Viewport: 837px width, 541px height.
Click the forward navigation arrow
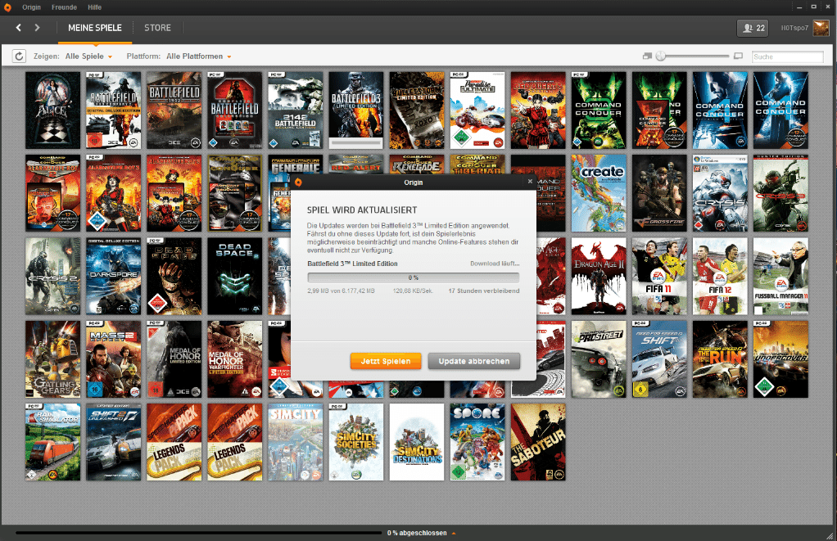tap(37, 28)
